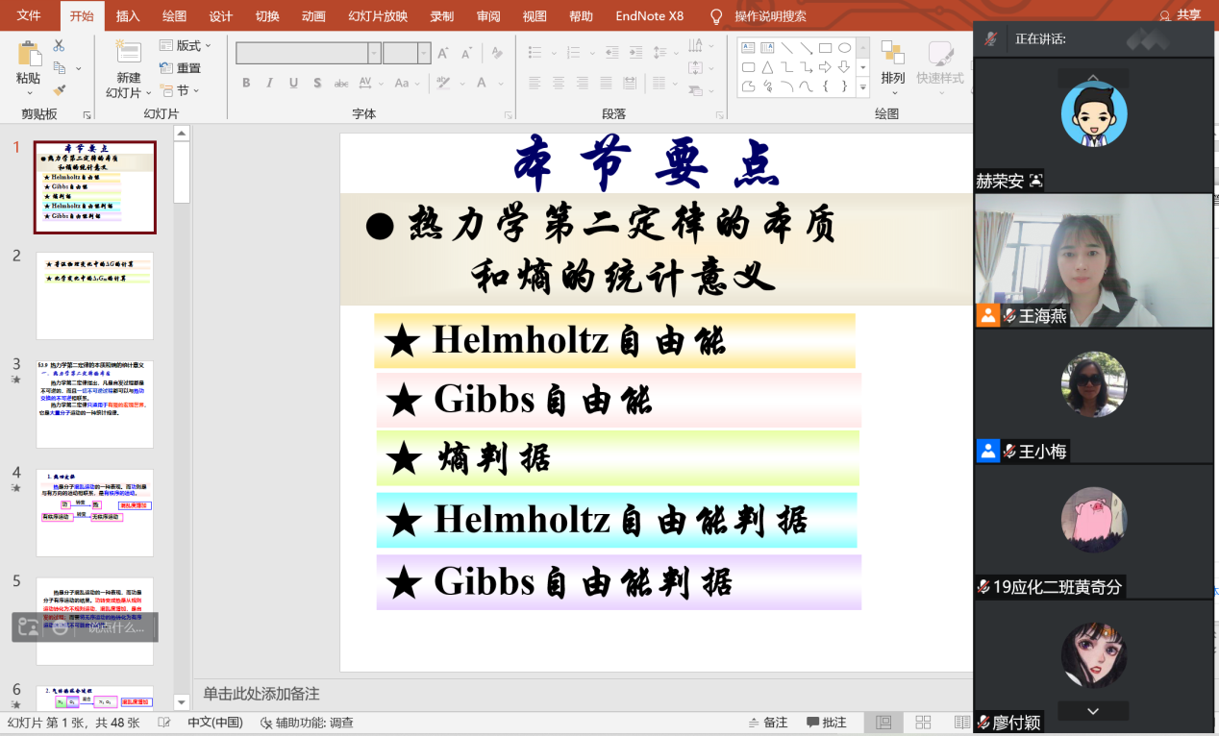Select the Format Painter brush icon
Image resolution: width=1219 pixels, height=736 pixels.
(x=59, y=90)
